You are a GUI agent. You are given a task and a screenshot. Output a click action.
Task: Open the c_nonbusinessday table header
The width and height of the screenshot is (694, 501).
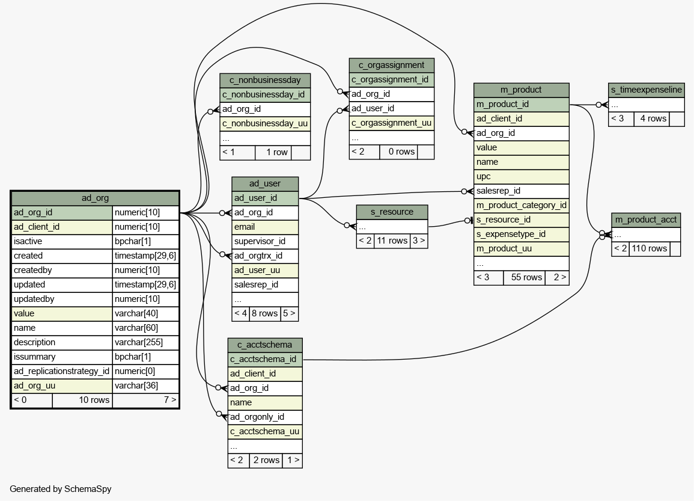[x=264, y=80]
